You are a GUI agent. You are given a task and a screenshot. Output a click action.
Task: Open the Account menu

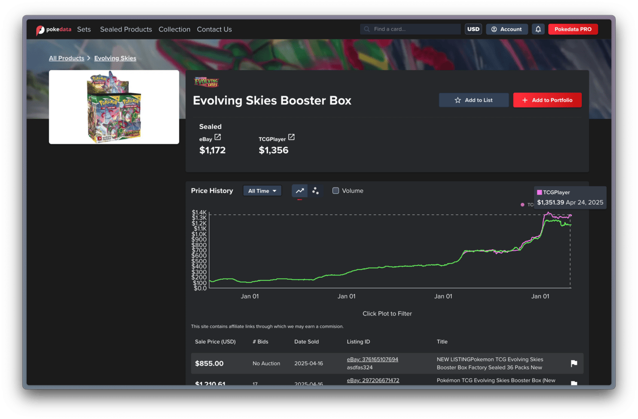(x=507, y=29)
